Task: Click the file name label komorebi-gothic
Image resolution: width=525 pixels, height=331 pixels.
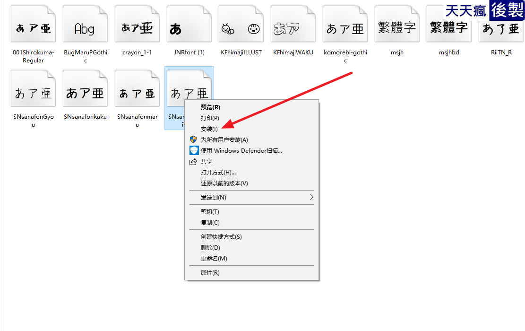Action: pos(345,56)
